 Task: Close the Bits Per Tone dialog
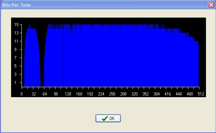point(211,5)
